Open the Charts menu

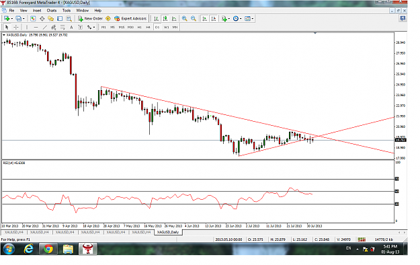(x=52, y=11)
